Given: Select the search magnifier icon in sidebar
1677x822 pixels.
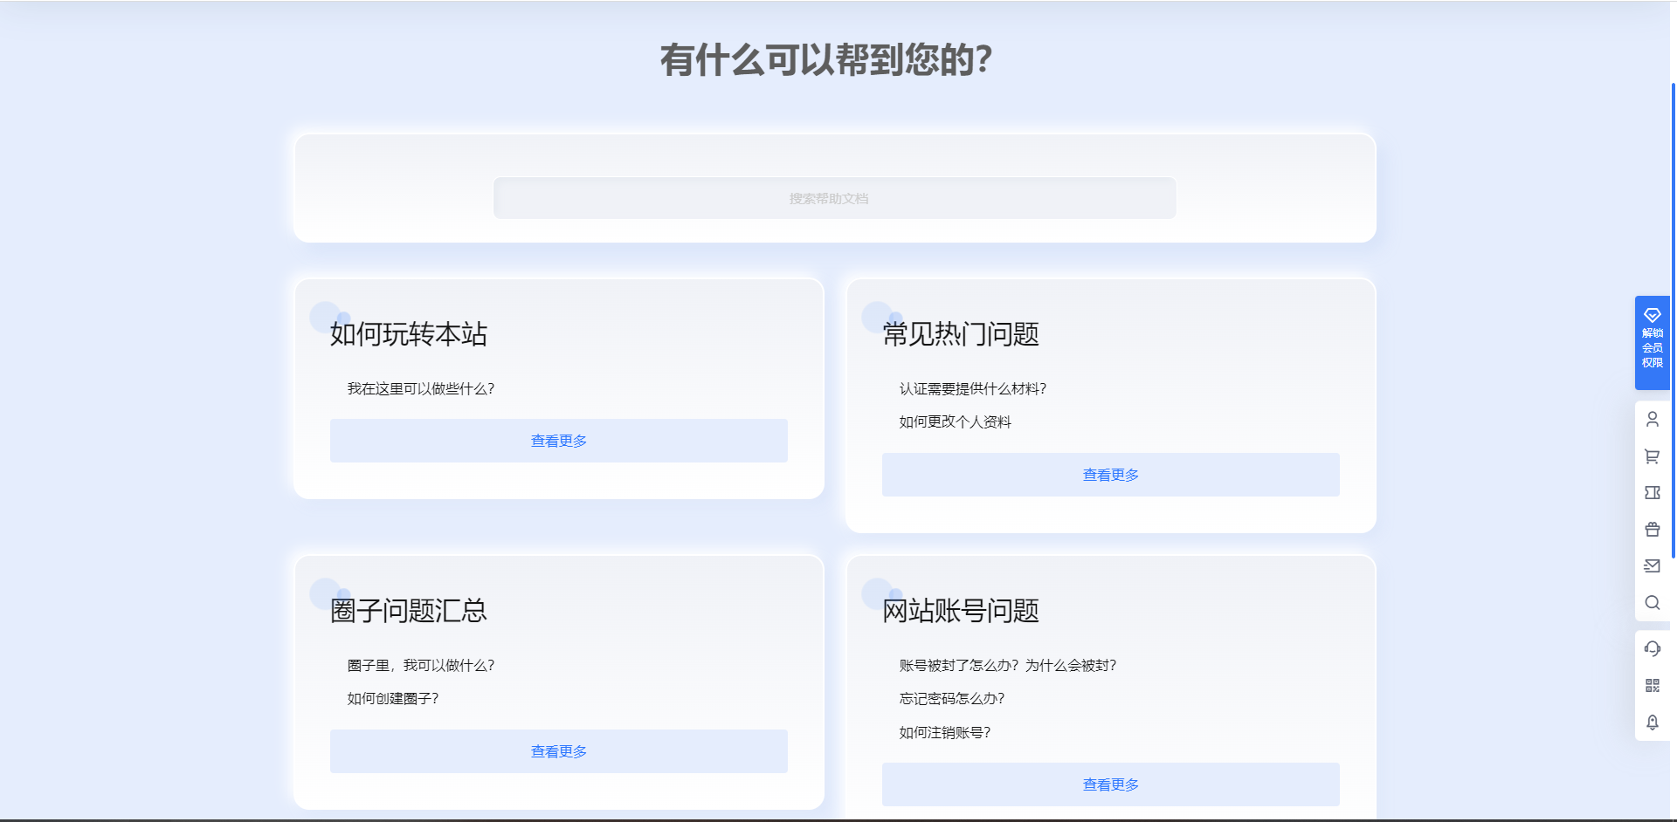Looking at the screenshot, I should [x=1653, y=603].
